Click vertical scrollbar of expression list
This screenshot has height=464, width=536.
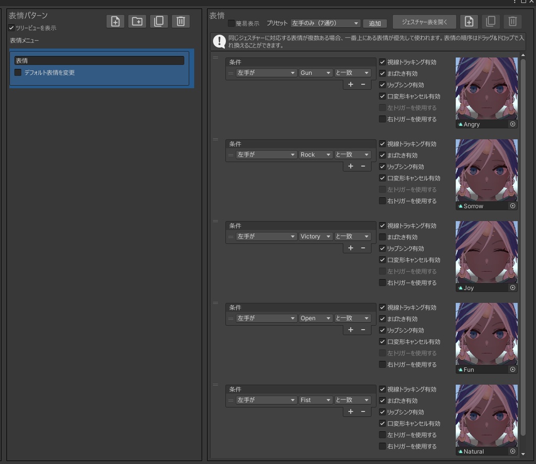523,246
